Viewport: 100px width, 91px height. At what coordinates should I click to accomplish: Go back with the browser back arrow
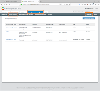coord(2,4)
